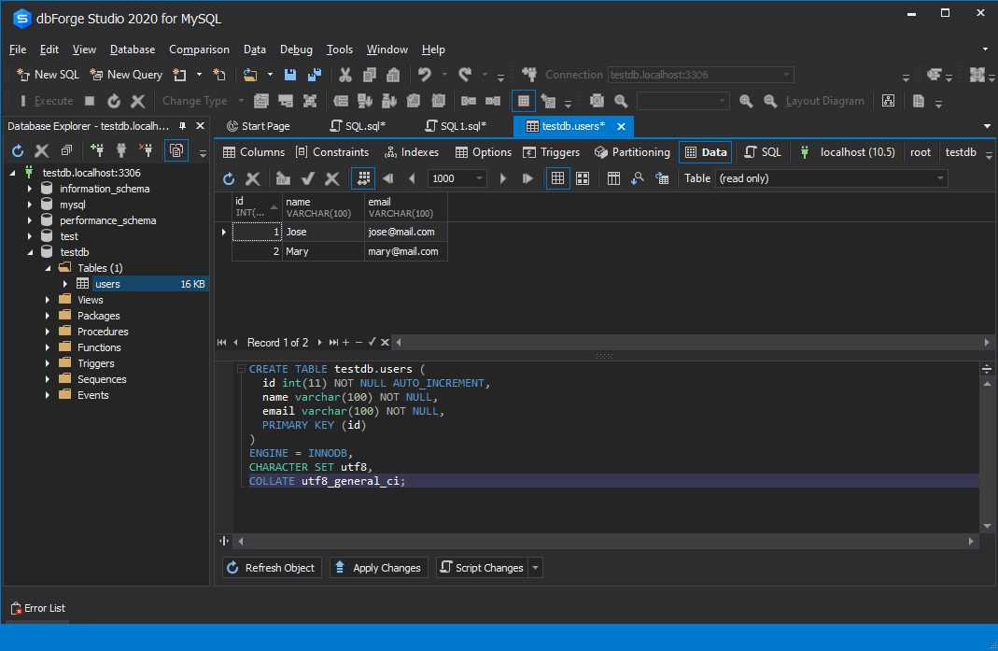
Task: Expand the Views folder
Action: tap(47, 300)
